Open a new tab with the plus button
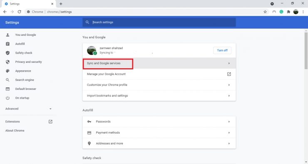The height and width of the screenshot is (164, 308). click(61, 4)
